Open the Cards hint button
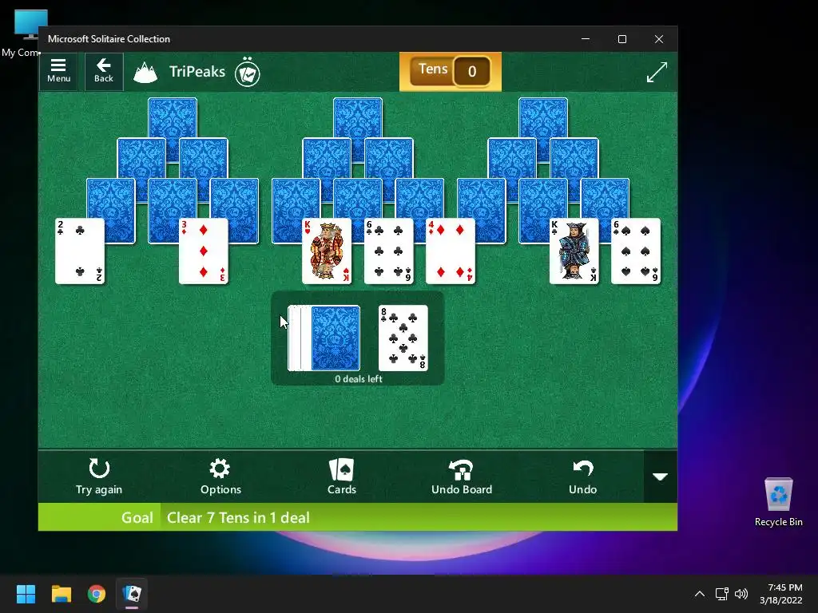 tap(342, 477)
